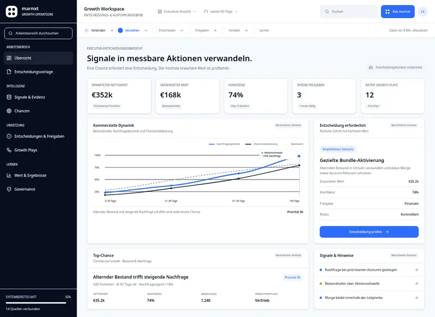Screen dimensions: 435x317
Task: Click the Priorität 96 badge
Action: [292, 277]
